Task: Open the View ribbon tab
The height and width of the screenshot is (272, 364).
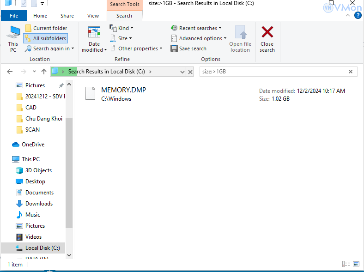Action: pyautogui.click(x=93, y=16)
